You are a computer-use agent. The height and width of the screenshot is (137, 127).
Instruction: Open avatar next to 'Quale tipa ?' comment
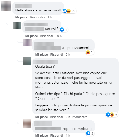coord(27,61)
